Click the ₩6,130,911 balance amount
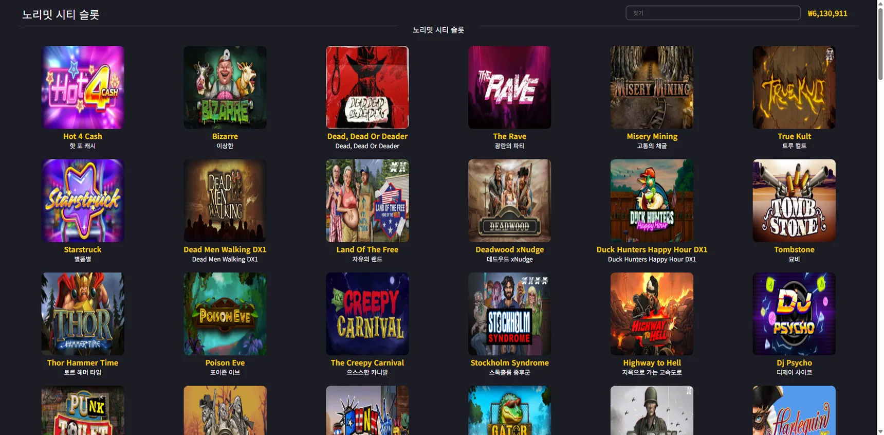The height and width of the screenshot is (435, 884). pos(827,13)
